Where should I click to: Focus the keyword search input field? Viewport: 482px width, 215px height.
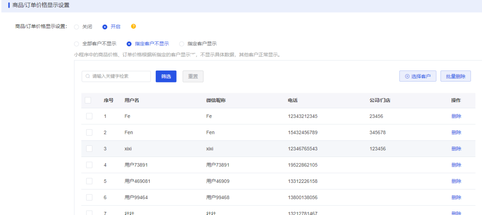pos(116,76)
